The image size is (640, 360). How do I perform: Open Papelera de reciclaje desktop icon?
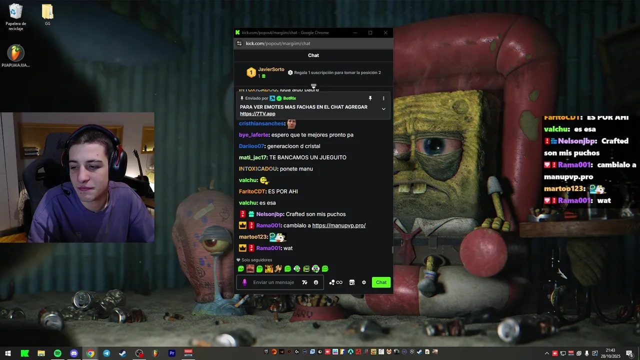[x=16, y=16]
